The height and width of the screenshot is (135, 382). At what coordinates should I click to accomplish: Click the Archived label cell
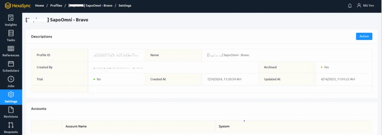(x=287, y=67)
